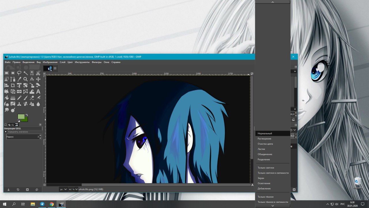Select the Foreground Select tool
Screen dimensions: 369x208
point(7,79)
